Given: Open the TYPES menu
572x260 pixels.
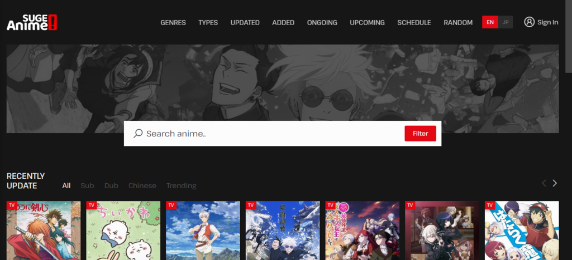Looking at the screenshot, I should click(208, 22).
